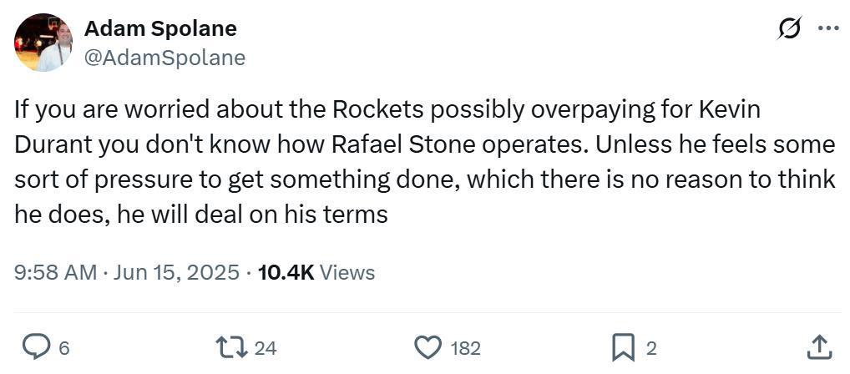Open the @AdamSpolane handle link
Viewport: 850px width, 374px height.
pos(164,57)
